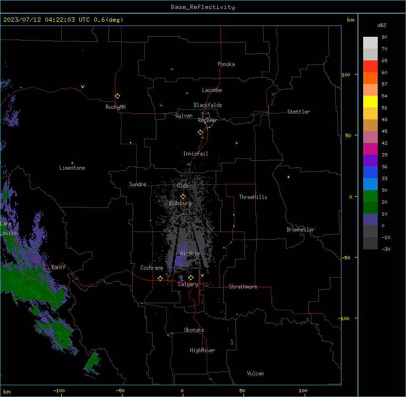Viewport: 406px width, 397px height.
Task: Click the Blackfalds town label
Action: [208, 105]
